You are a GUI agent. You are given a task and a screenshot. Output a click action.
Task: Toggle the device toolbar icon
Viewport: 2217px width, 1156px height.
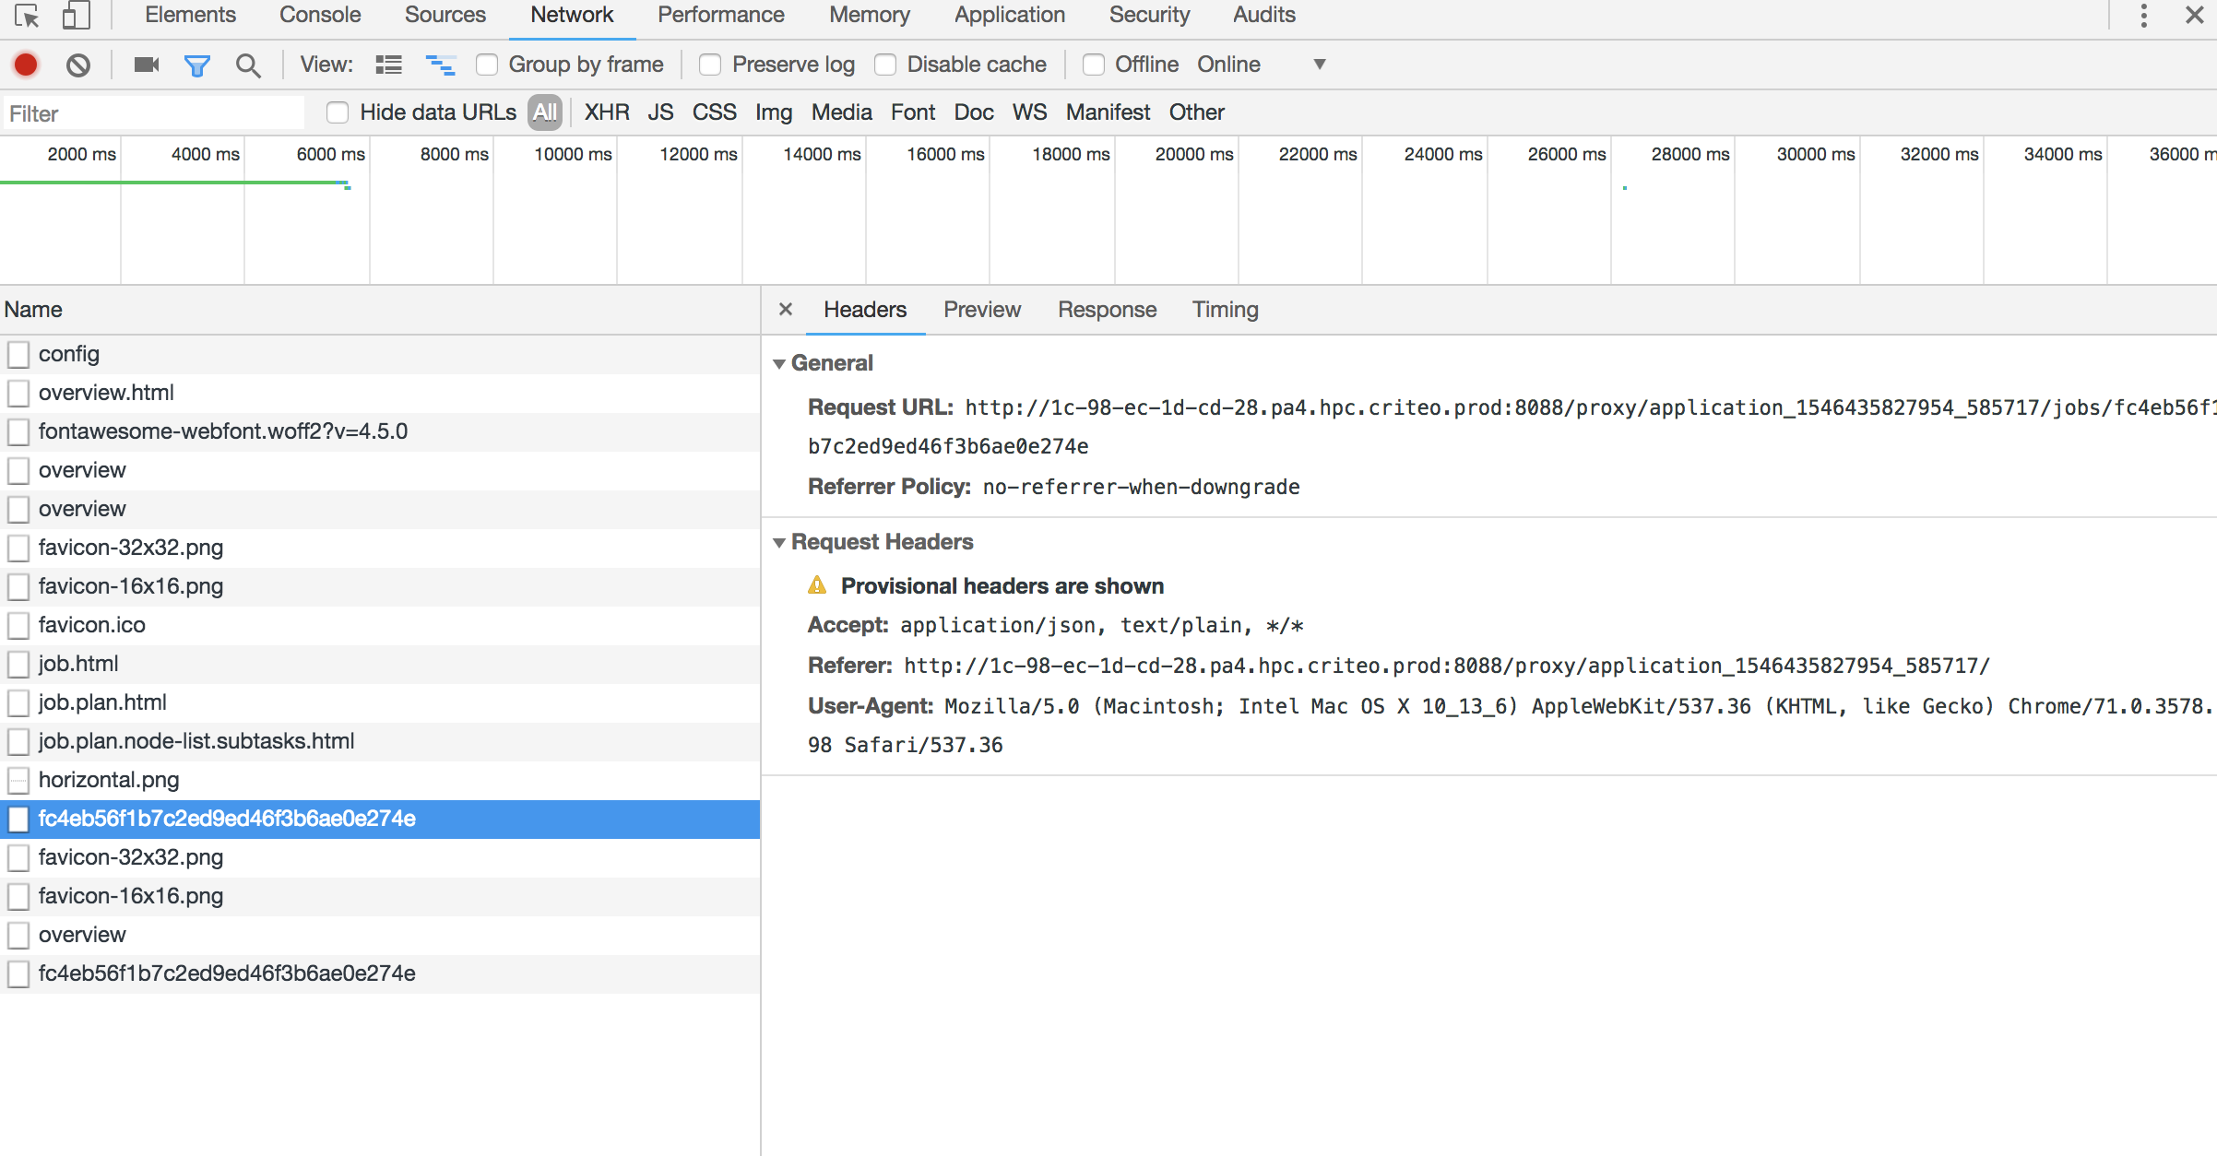coord(76,16)
